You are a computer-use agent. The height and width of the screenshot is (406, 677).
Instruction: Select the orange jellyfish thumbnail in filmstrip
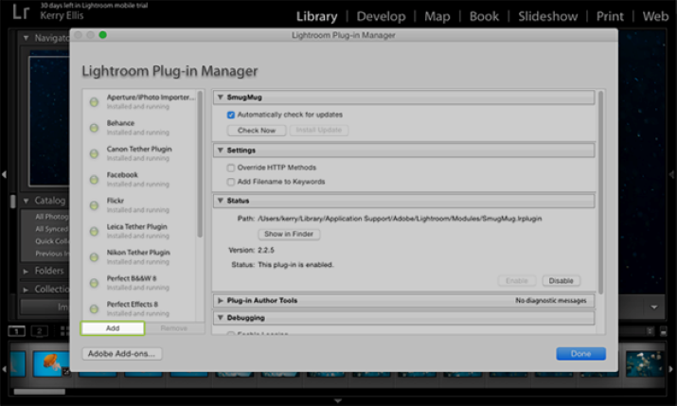click(51, 363)
